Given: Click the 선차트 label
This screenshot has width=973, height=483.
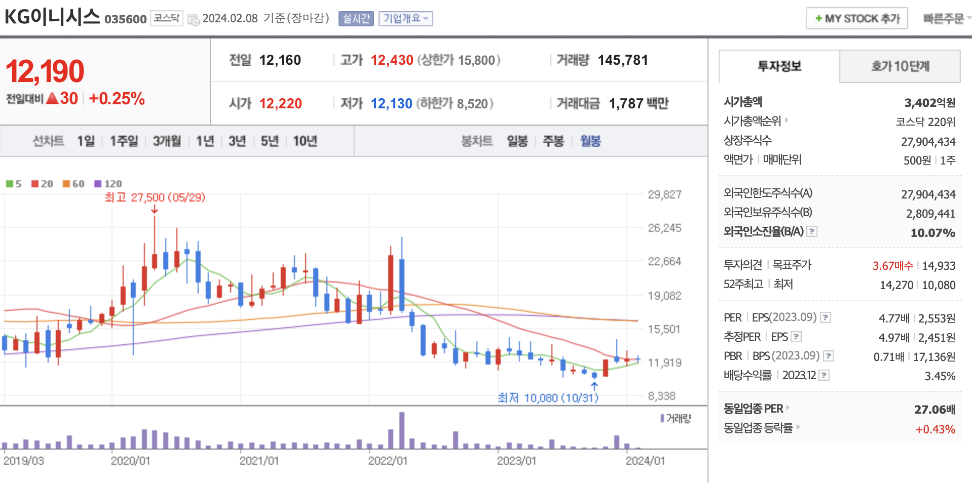Looking at the screenshot, I should (x=48, y=141).
